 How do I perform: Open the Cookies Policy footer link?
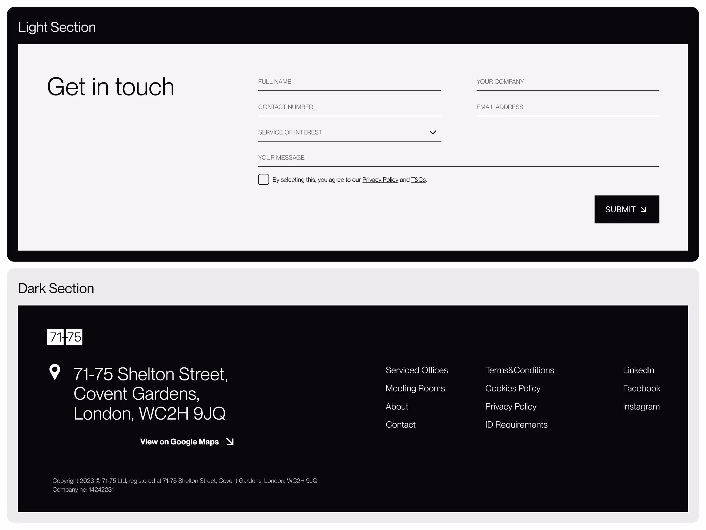click(x=512, y=388)
